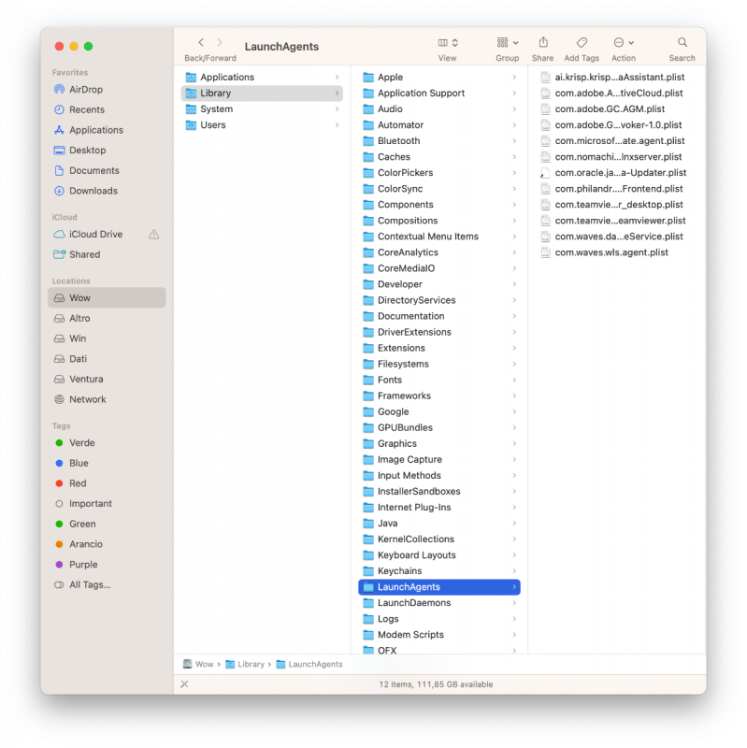
Task: Open Downloads in the sidebar
Action: click(107, 191)
